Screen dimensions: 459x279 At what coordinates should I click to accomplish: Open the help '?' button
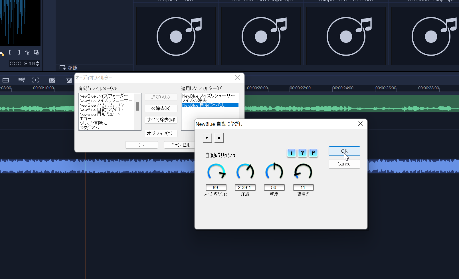click(x=302, y=153)
